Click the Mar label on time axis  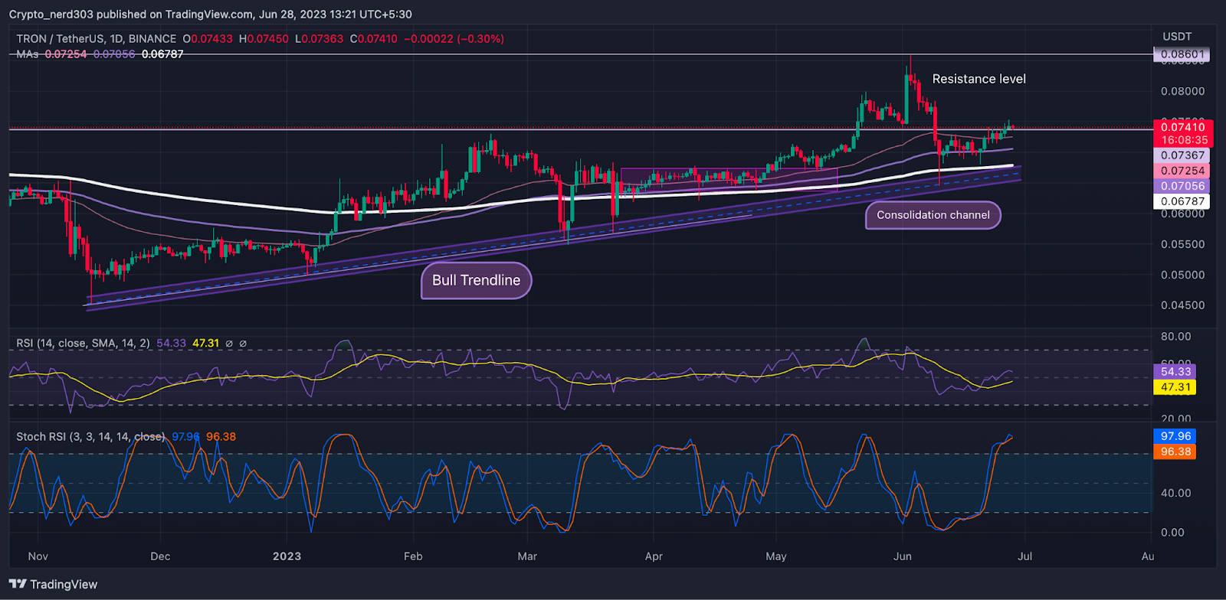pos(527,556)
